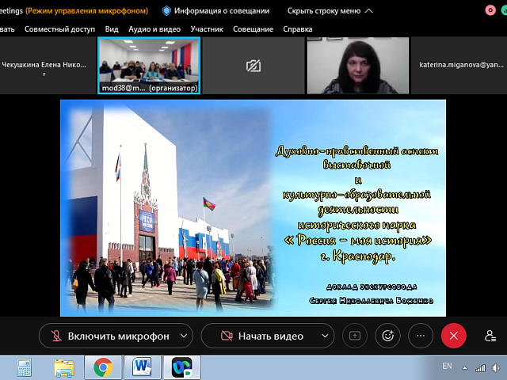Open the Аудио и видео menu

tap(154, 29)
